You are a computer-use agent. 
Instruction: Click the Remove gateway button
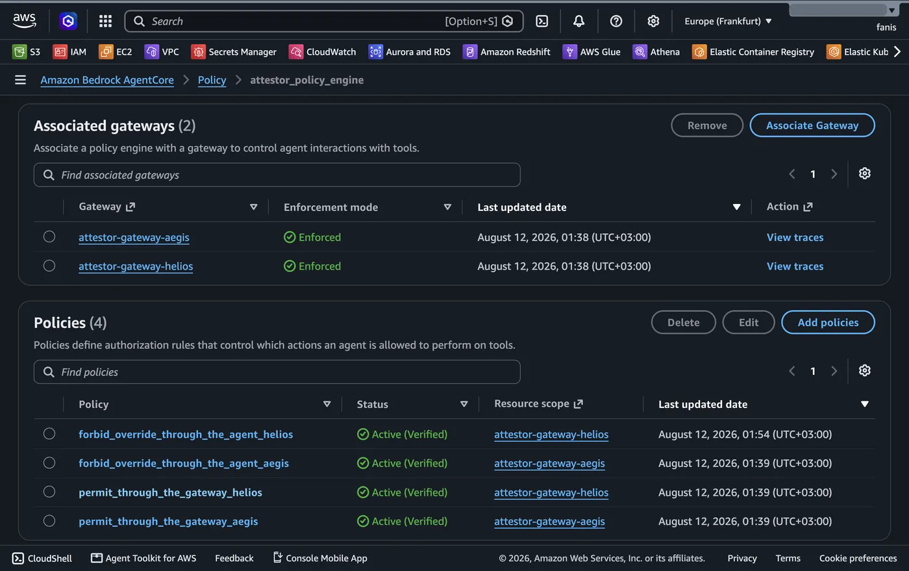click(x=707, y=125)
